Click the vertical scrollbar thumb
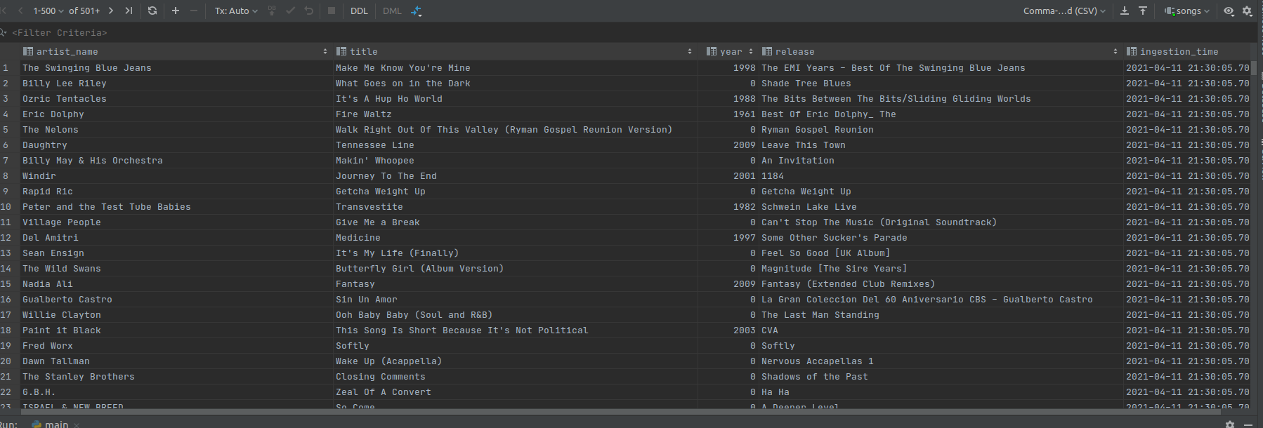The width and height of the screenshot is (1263, 428). point(1254,68)
